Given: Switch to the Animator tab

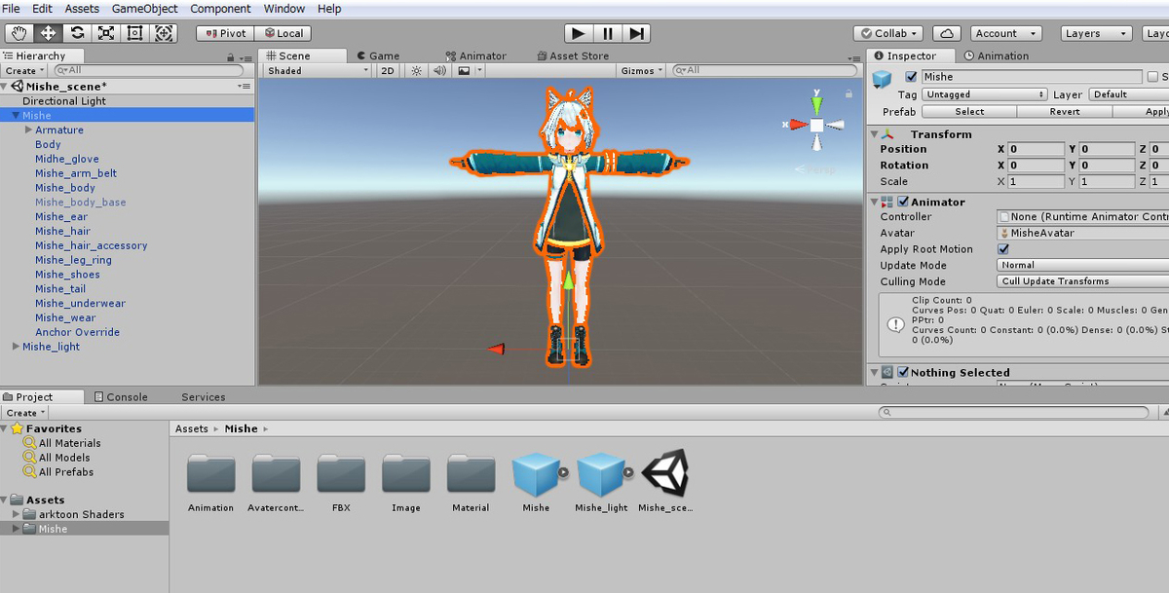Looking at the screenshot, I should (475, 56).
